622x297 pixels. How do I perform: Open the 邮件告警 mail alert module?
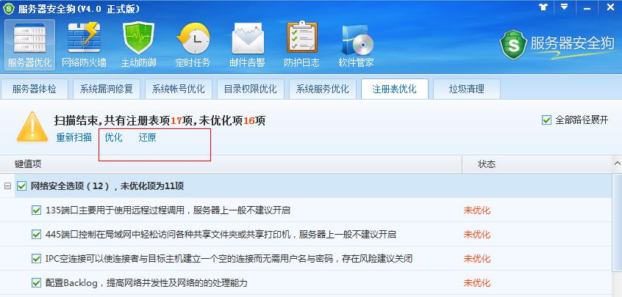pos(247,45)
